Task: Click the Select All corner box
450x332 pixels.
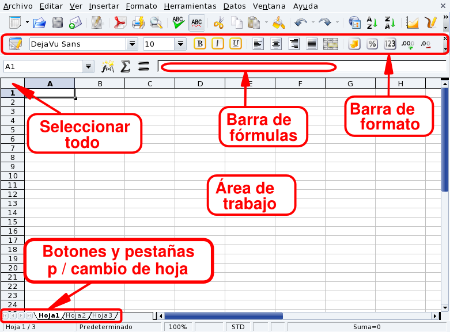Action: coord(13,83)
